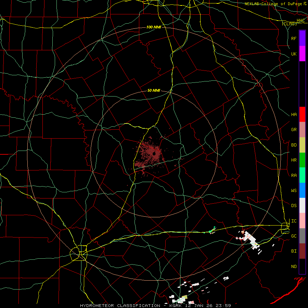This screenshot has height=308, width=308.
Task: Click the 'WS' legend label
Action: click(294, 191)
